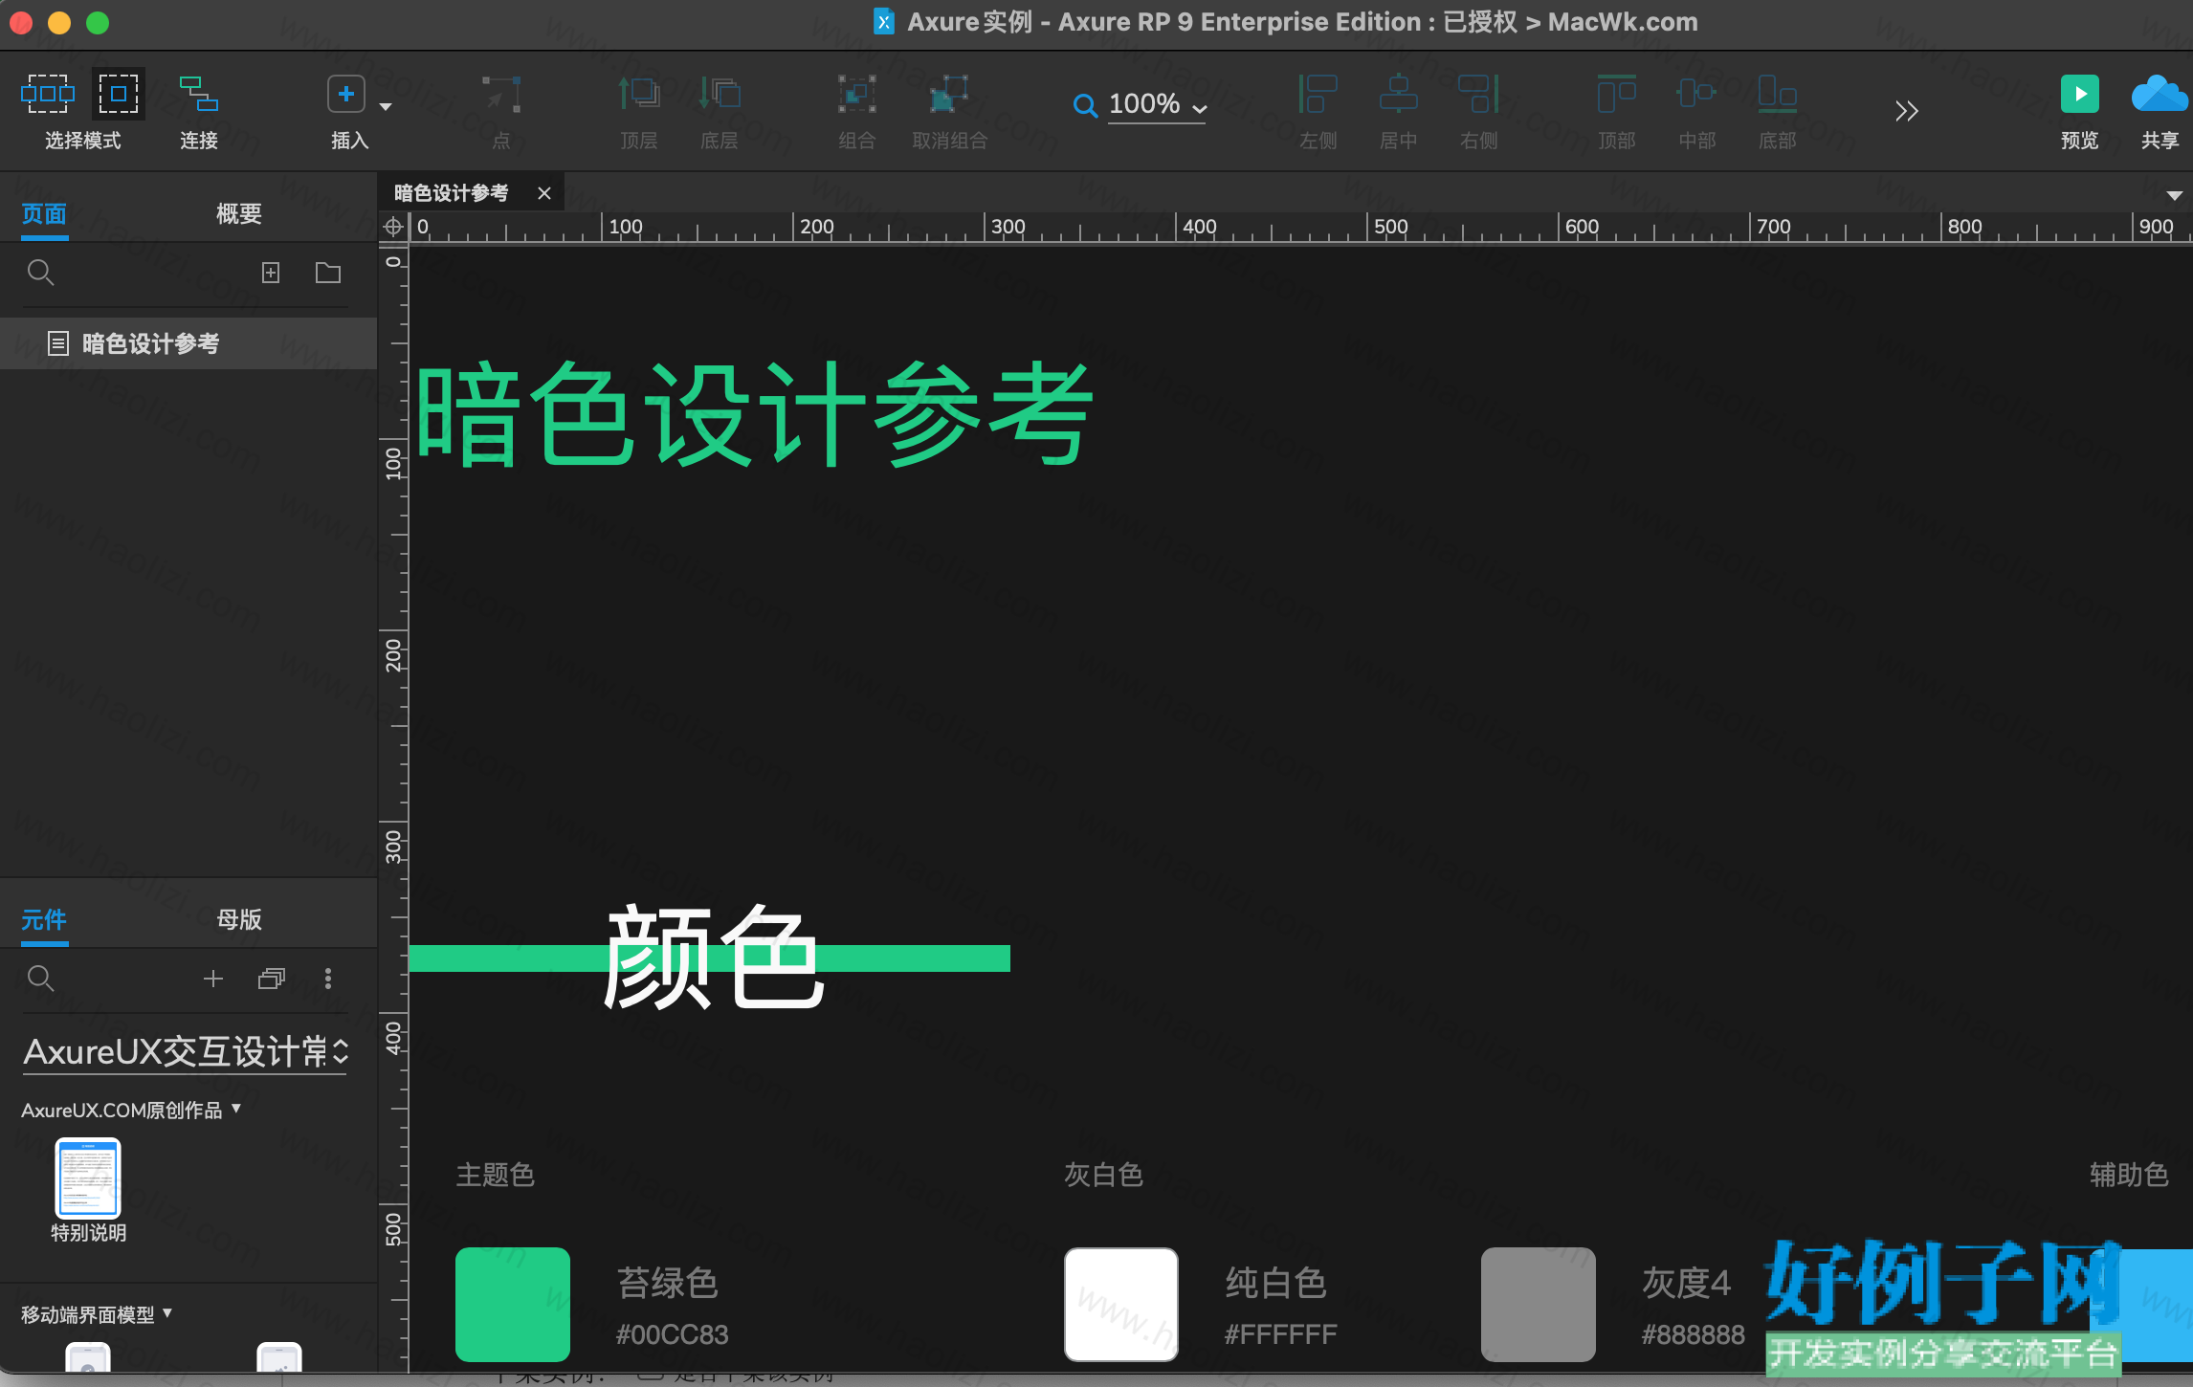Viewport: 2193px width, 1387px height.
Task: Open the canvas tab list dropdown arrow
Action: (x=2174, y=195)
